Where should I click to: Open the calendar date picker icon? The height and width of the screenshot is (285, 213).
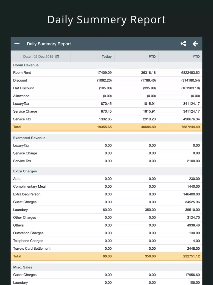[57, 56]
